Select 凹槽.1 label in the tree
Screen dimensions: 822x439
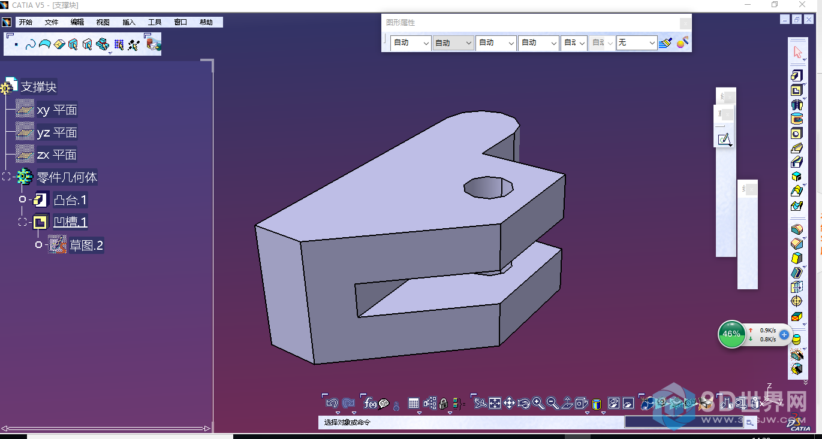[x=71, y=222]
